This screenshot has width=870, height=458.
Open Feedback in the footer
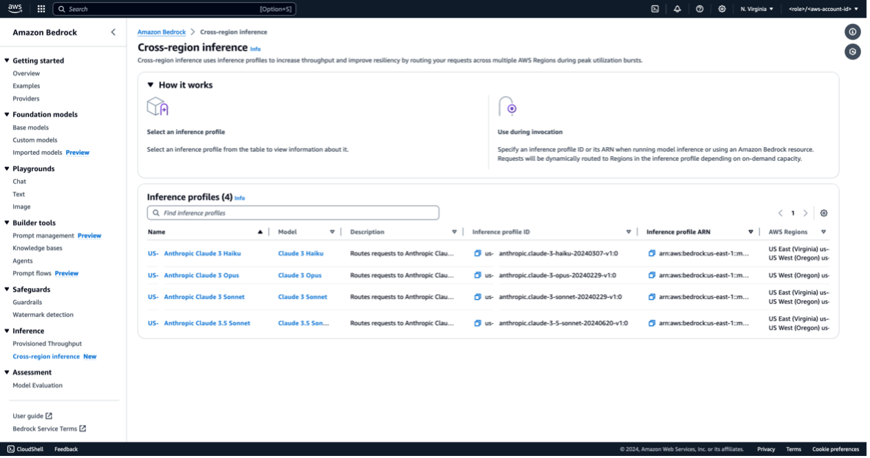(66, 449)
